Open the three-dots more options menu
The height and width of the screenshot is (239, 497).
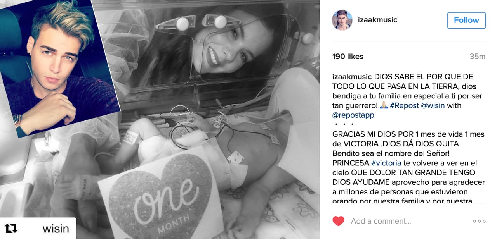click(x=479, y=221)
